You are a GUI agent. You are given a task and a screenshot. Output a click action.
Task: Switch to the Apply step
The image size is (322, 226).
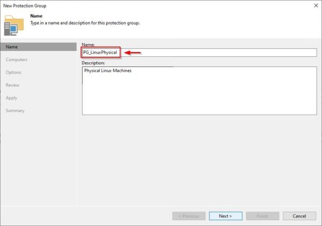[x=11, y=98]
